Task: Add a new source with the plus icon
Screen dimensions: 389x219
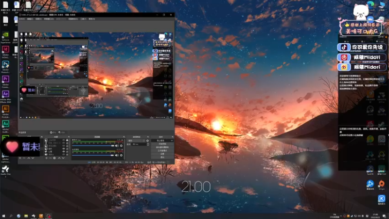Action: pos(46,158)
